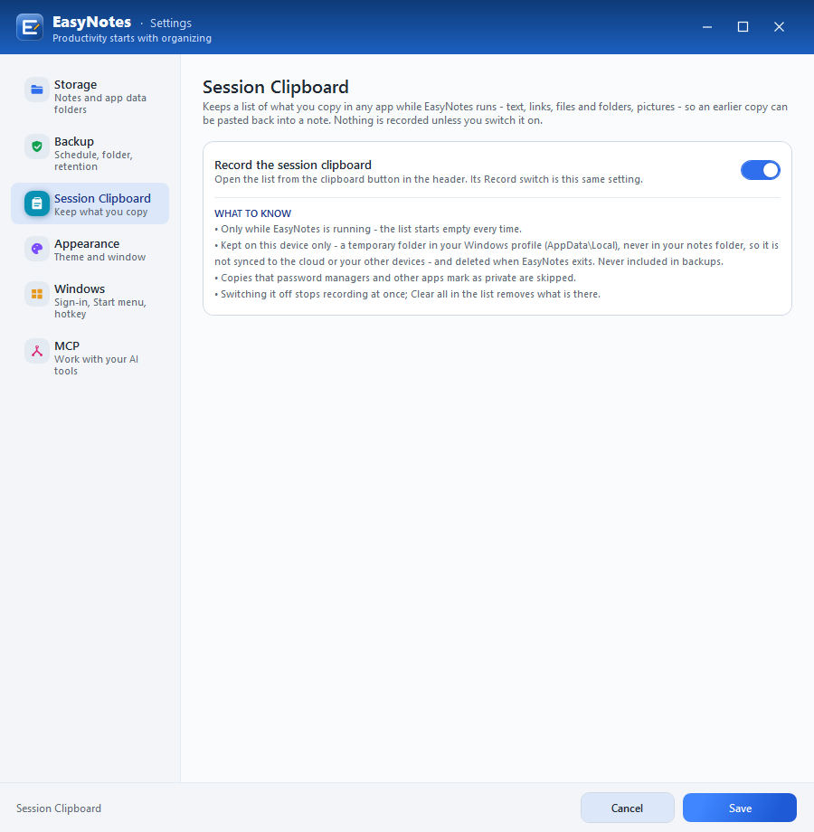Click the Session Clipboard teal icon

37,203
